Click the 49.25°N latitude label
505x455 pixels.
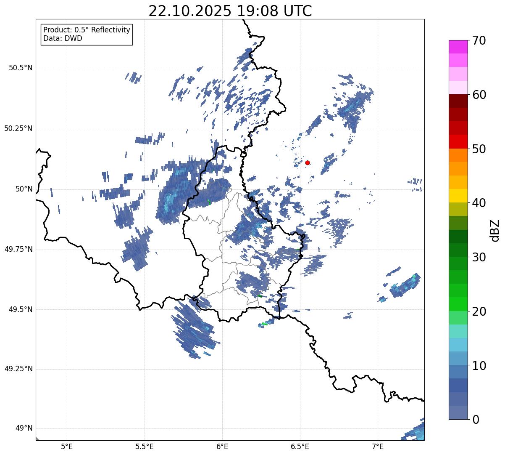[18, 369]
